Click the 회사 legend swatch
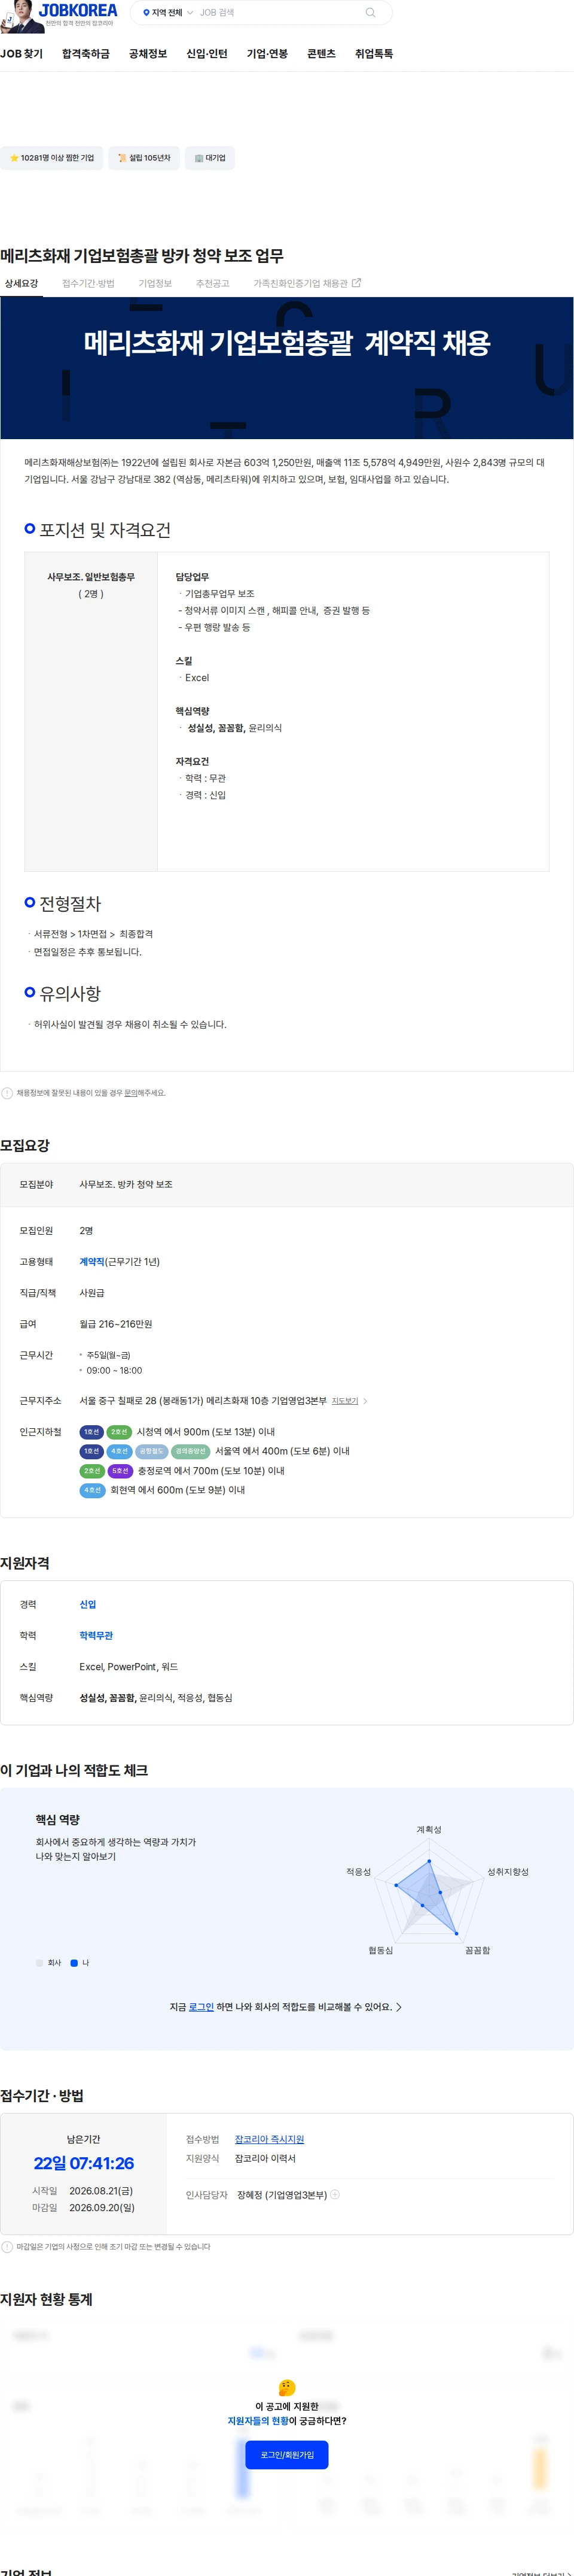Image resolution: width=574 pixels, height=2576 pixels. click(x=39, y=1963)
